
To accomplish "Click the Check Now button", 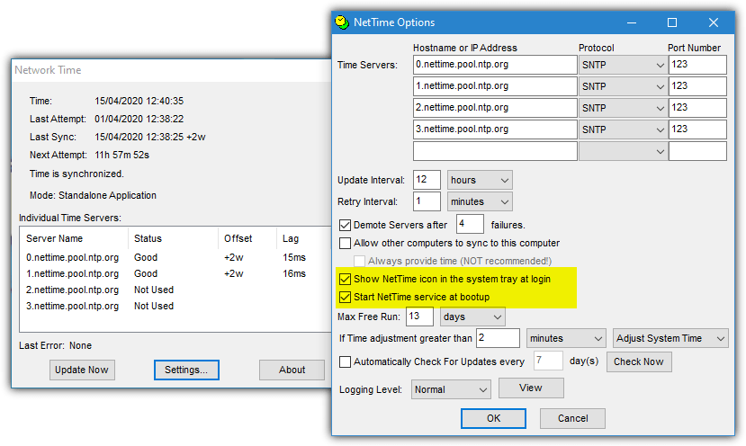I will coord(639,361).
